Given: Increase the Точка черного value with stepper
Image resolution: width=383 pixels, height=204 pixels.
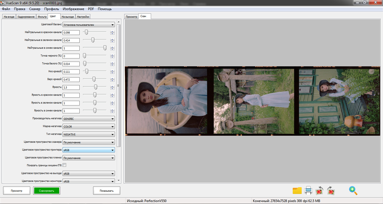Looking at the screenshot, I should tap(112, 55).
